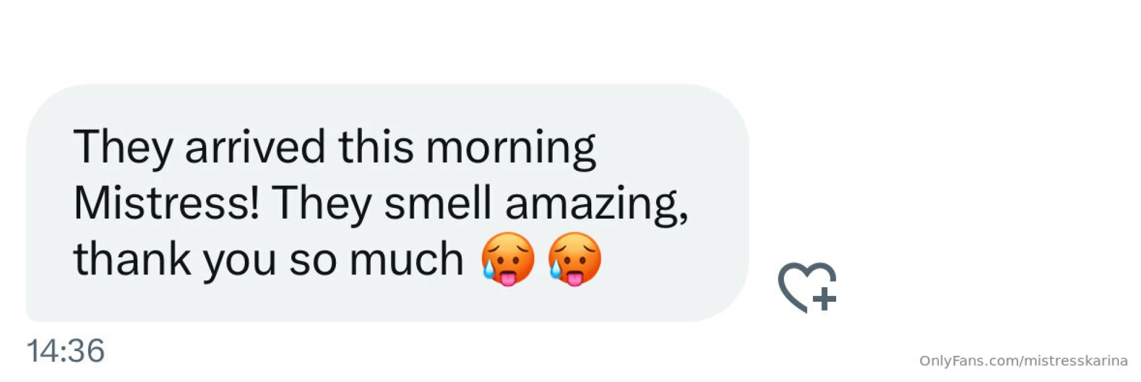This screenshot has height=382, width=1141.
Task: Click the word "this" in the message
Action: [376, 146]
